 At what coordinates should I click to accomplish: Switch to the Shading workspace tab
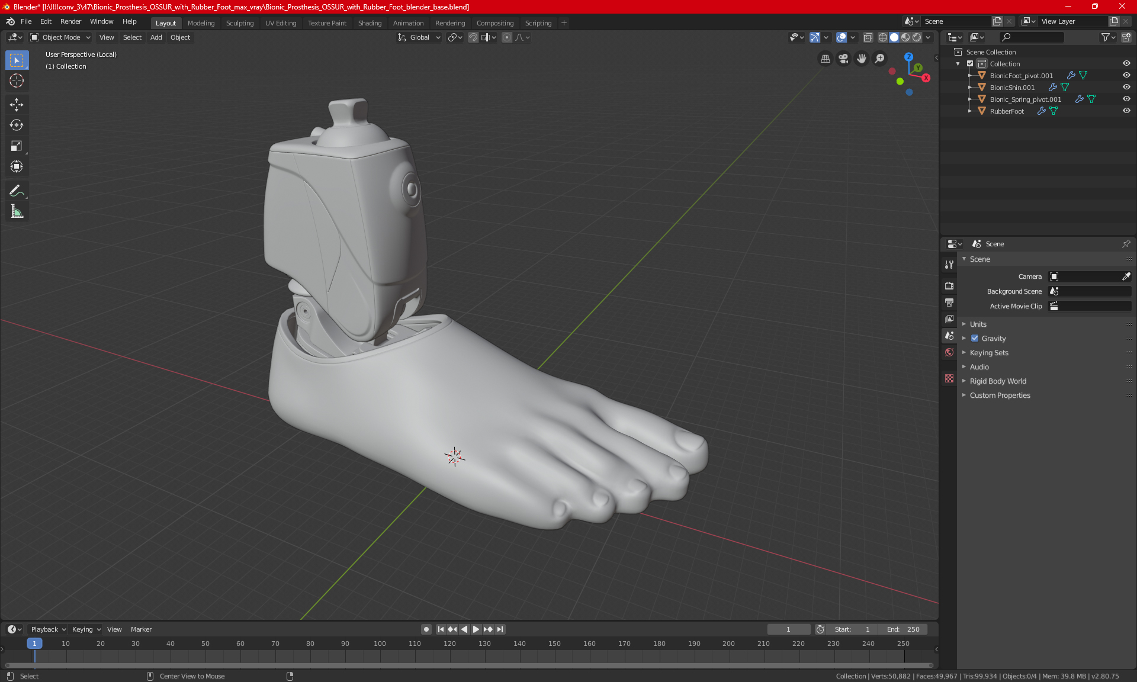coord(370,23)
